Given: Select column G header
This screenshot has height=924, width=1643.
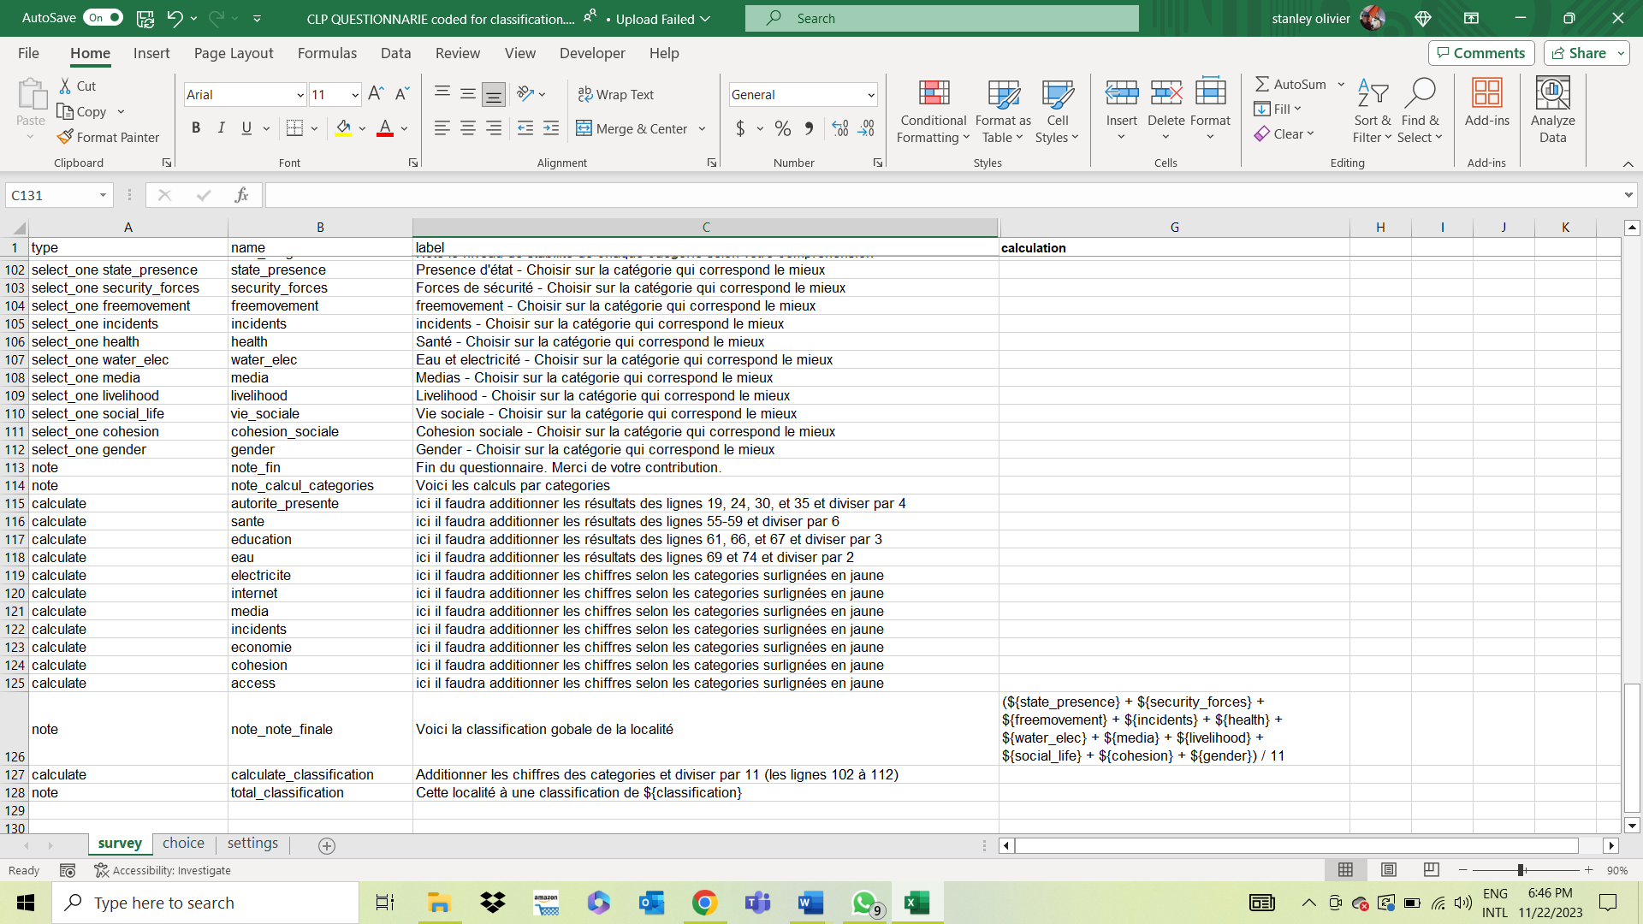Looking at the screenshot, I should (x=1174, y=227).
